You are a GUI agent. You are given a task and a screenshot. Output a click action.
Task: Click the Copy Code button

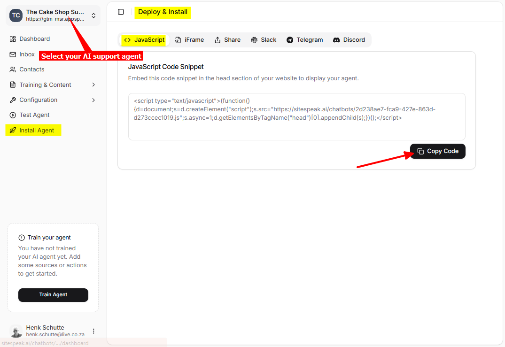[438, 151]
